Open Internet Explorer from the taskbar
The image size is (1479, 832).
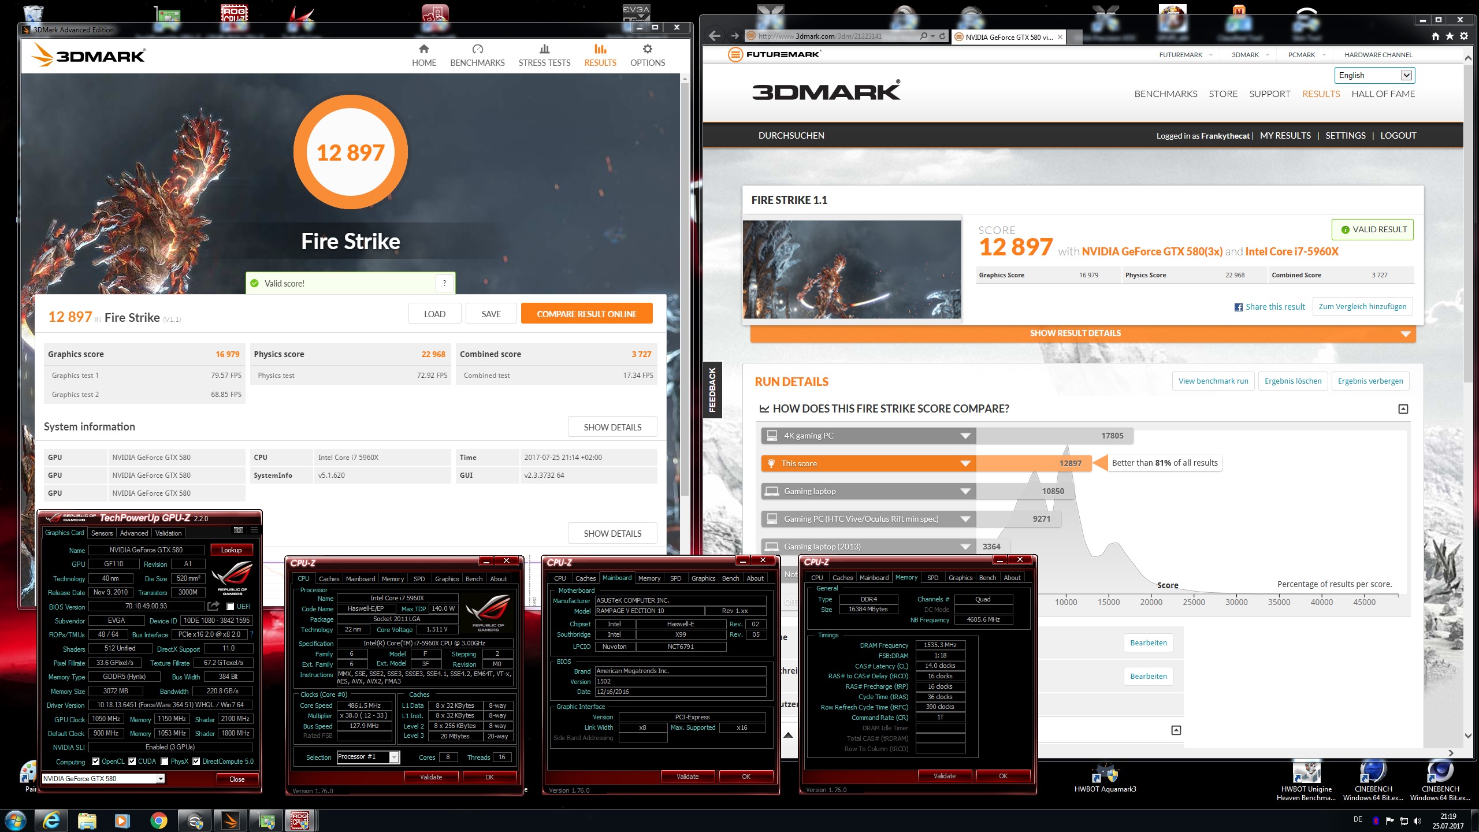click(51, 820)
